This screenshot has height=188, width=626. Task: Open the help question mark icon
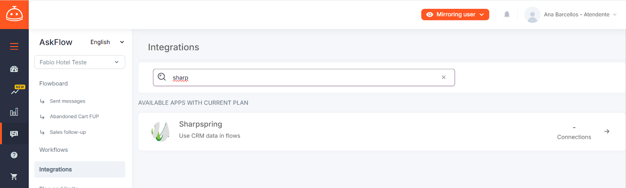click(14, 155)
